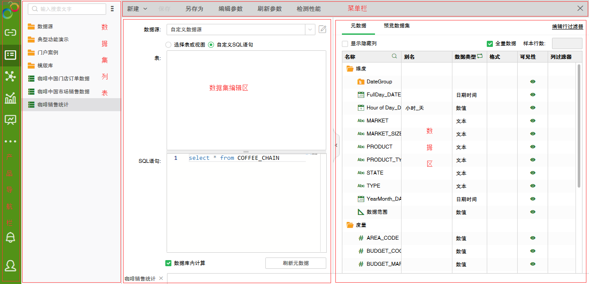Click the 样本行数 input field
The image size is (589, 284).
pos(567,44)
